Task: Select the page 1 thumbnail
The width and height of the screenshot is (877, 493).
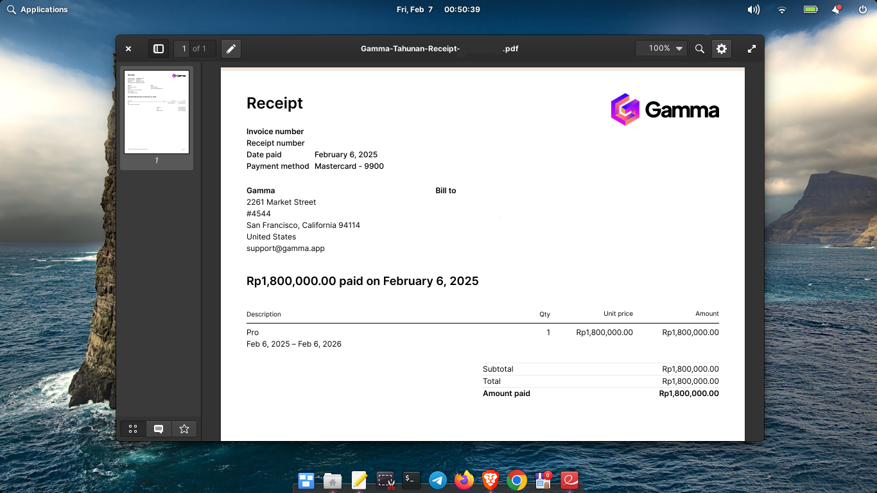Action: (x=157, y=112)
